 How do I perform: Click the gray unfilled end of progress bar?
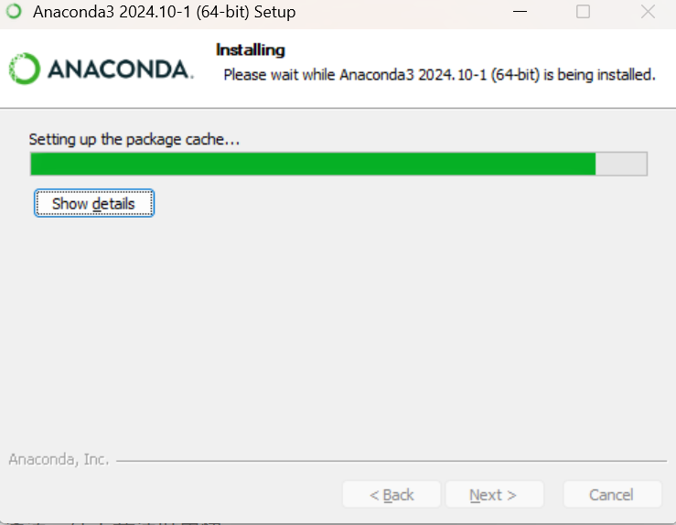click(621, 164)
